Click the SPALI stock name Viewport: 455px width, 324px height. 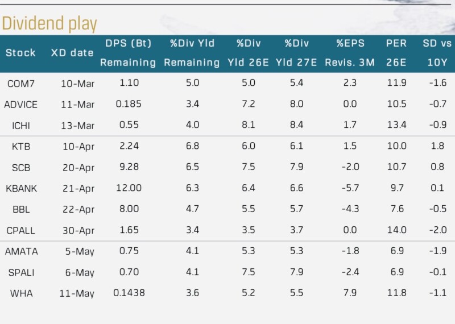pyautogui.click(x=20, y=272)
